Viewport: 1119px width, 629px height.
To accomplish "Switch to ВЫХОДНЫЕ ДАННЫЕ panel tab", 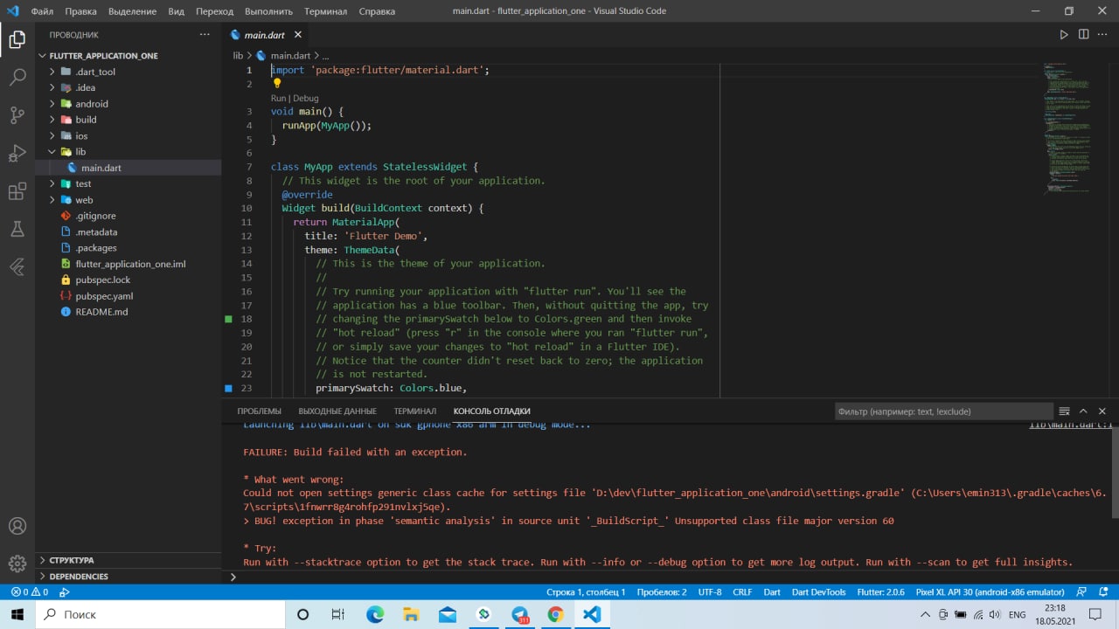I will point(337,411).
